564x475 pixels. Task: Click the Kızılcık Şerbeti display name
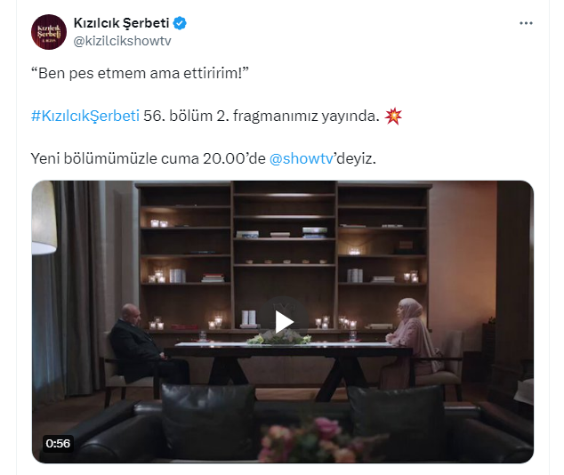tap(122, 23)
